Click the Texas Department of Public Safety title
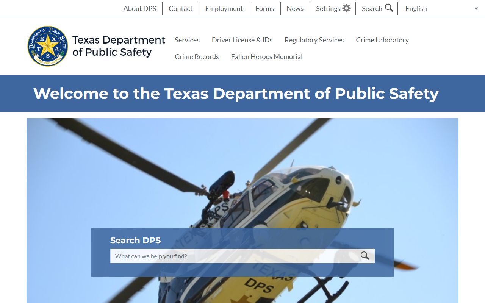Viewport: 485px width, 303px height. coord(119,46)
